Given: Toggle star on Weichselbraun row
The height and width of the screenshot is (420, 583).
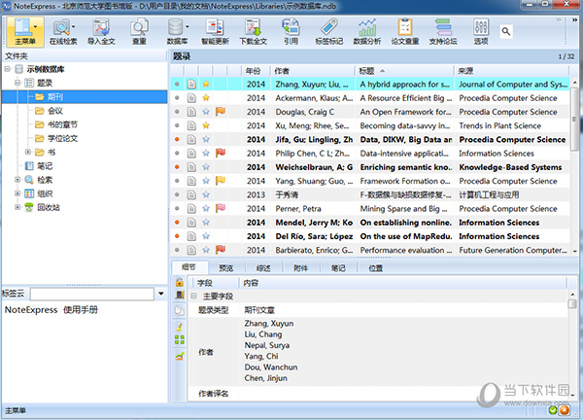Looking at the screenshot, I should [206, 166].
